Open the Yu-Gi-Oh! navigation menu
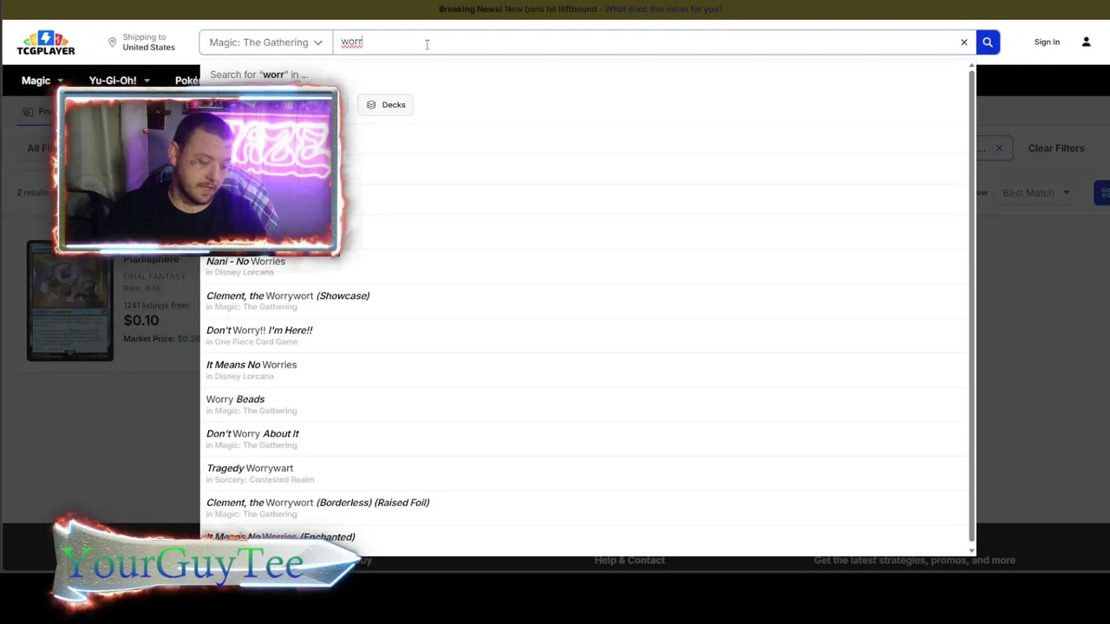This screenshot has width=1110, height=624. click(x=119, y=81)
